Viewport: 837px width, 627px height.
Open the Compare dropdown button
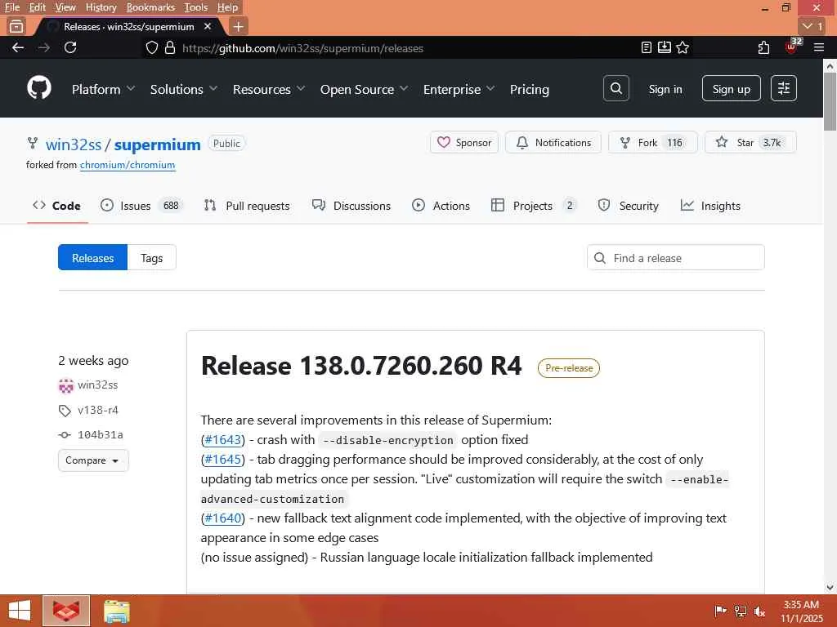(x=93, y=460)
